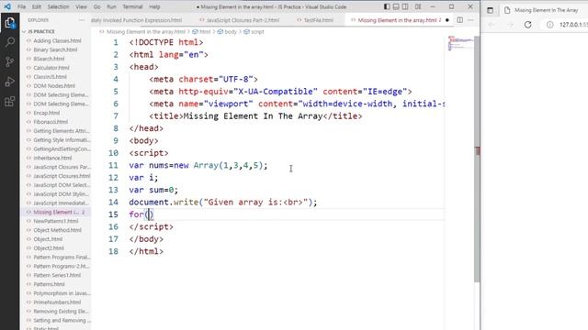Open the customize layout icon
Viewport: 588px width, 330px height.
pos(418,6)
